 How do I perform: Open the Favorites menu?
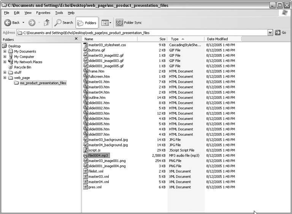click(43, 13)
